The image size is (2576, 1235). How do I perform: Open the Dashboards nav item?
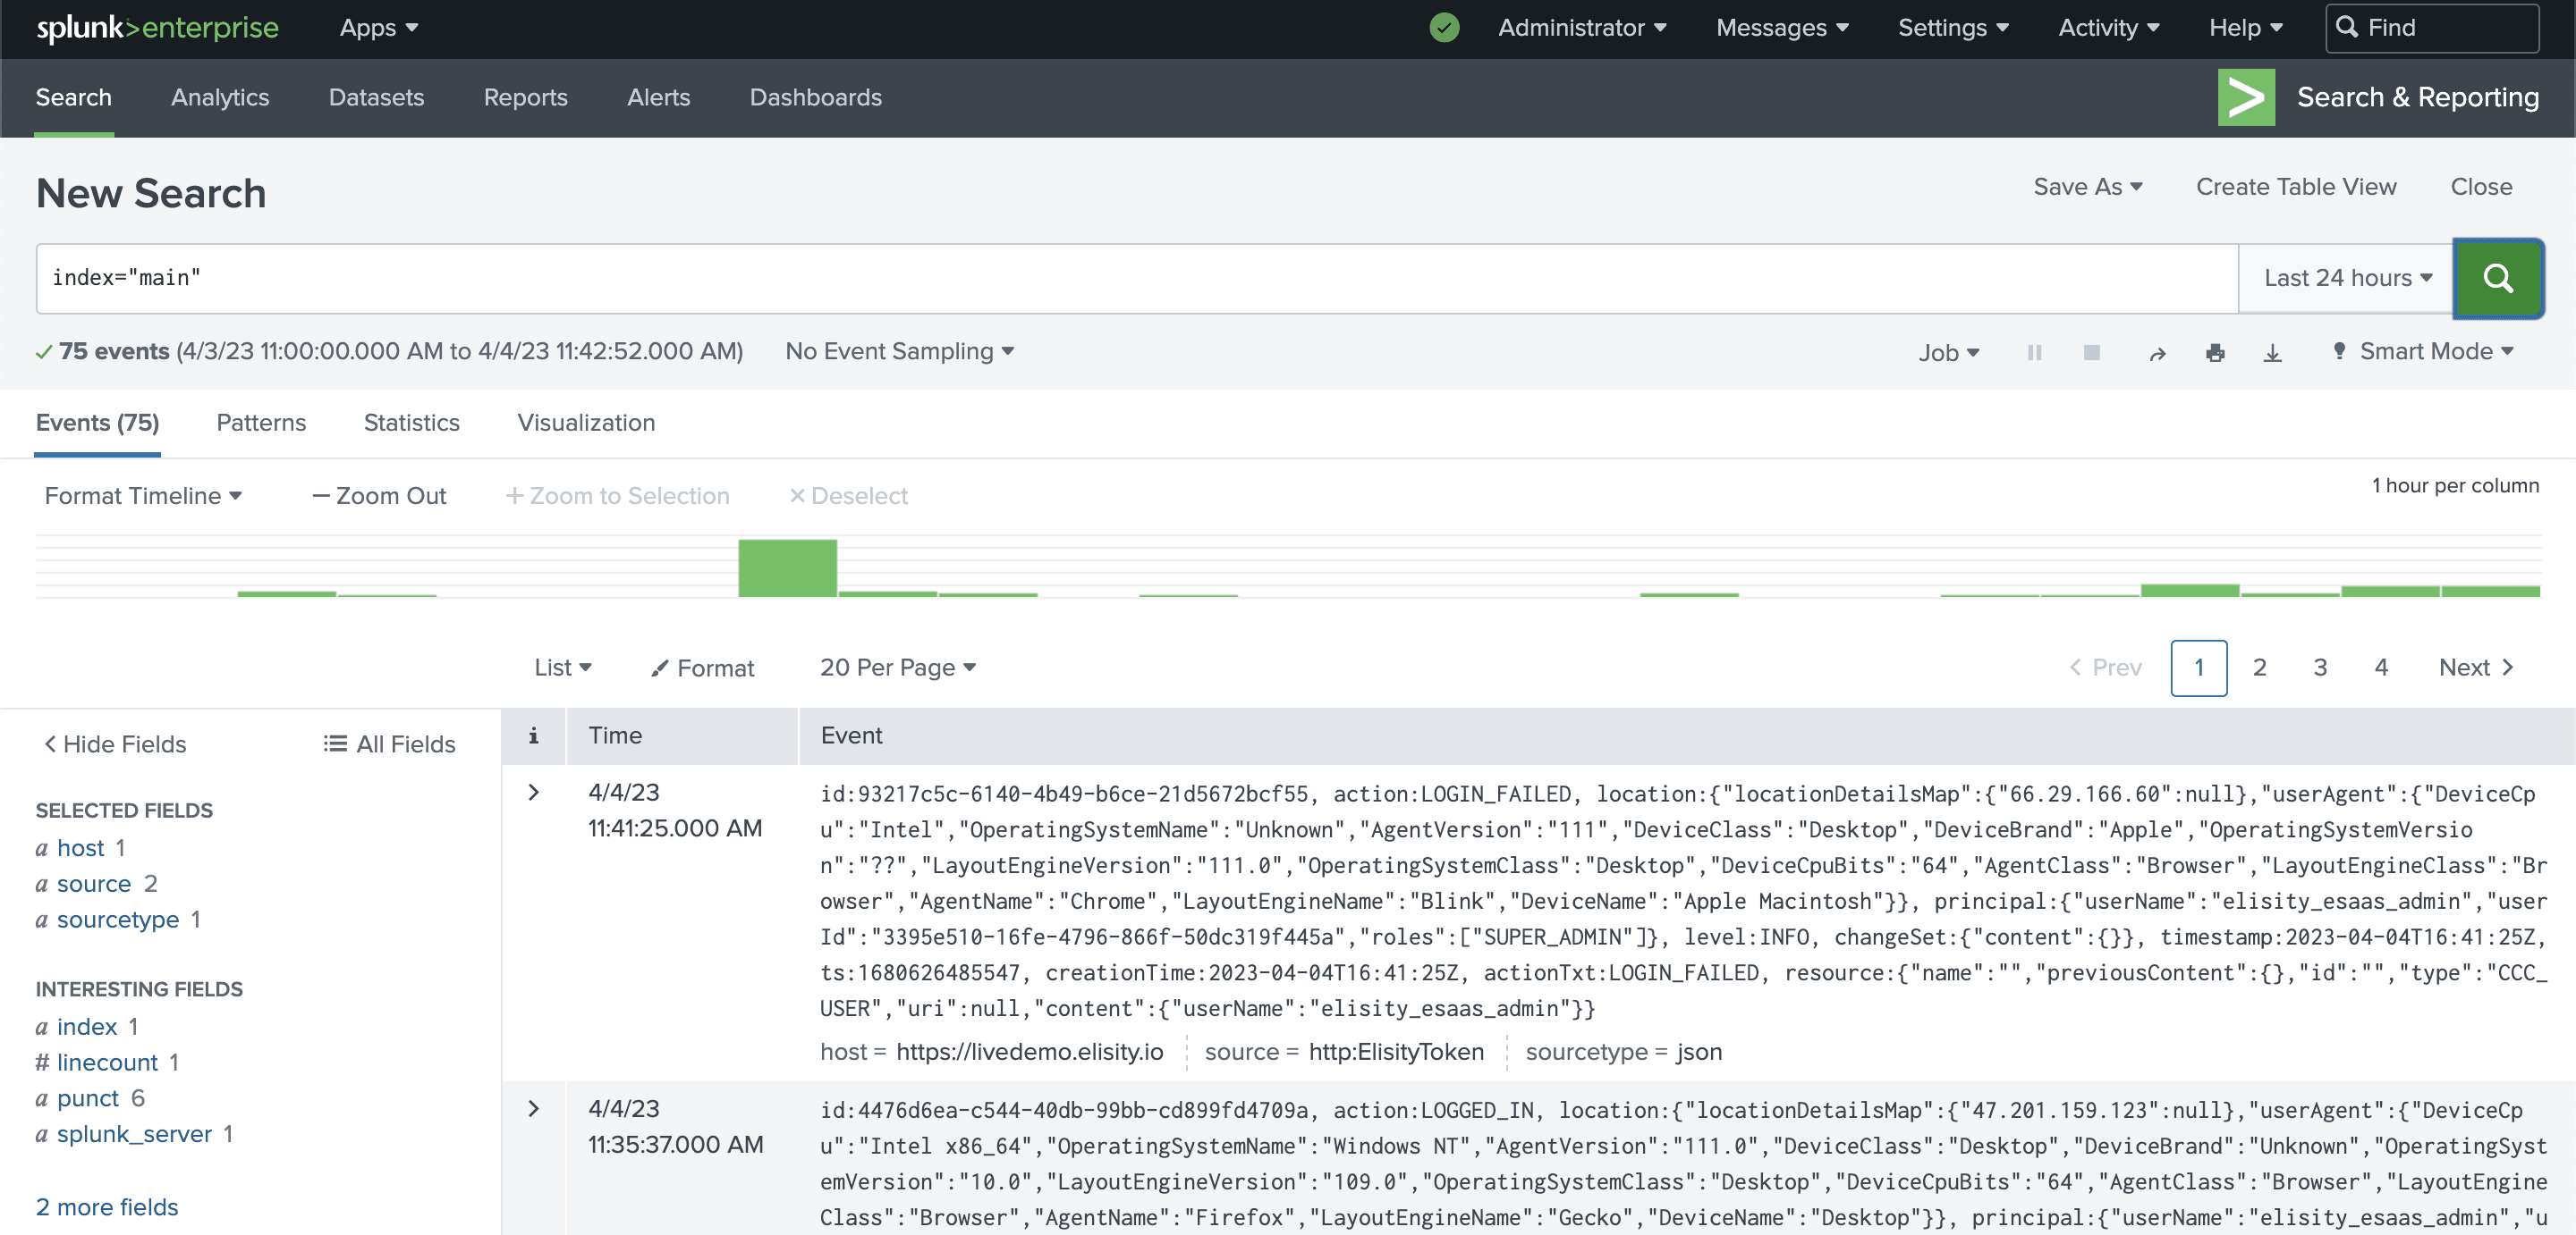tap(815, 97)
